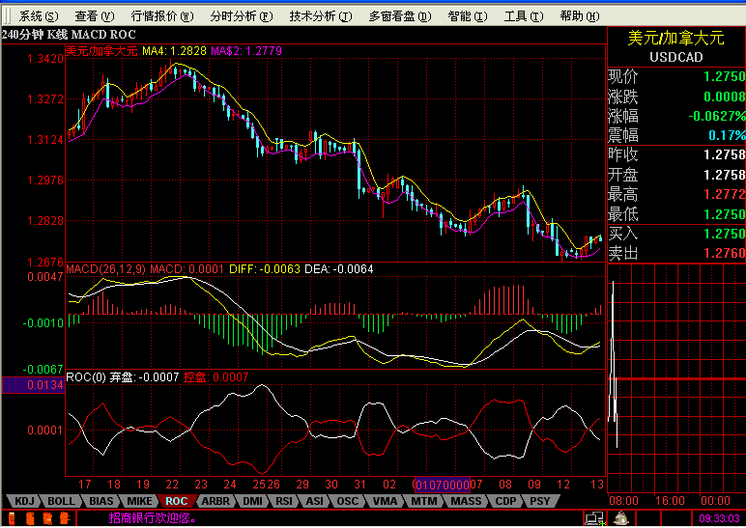Click the 震幅 value 0.17%
This screenshot has height=528, width=746.
727,136
